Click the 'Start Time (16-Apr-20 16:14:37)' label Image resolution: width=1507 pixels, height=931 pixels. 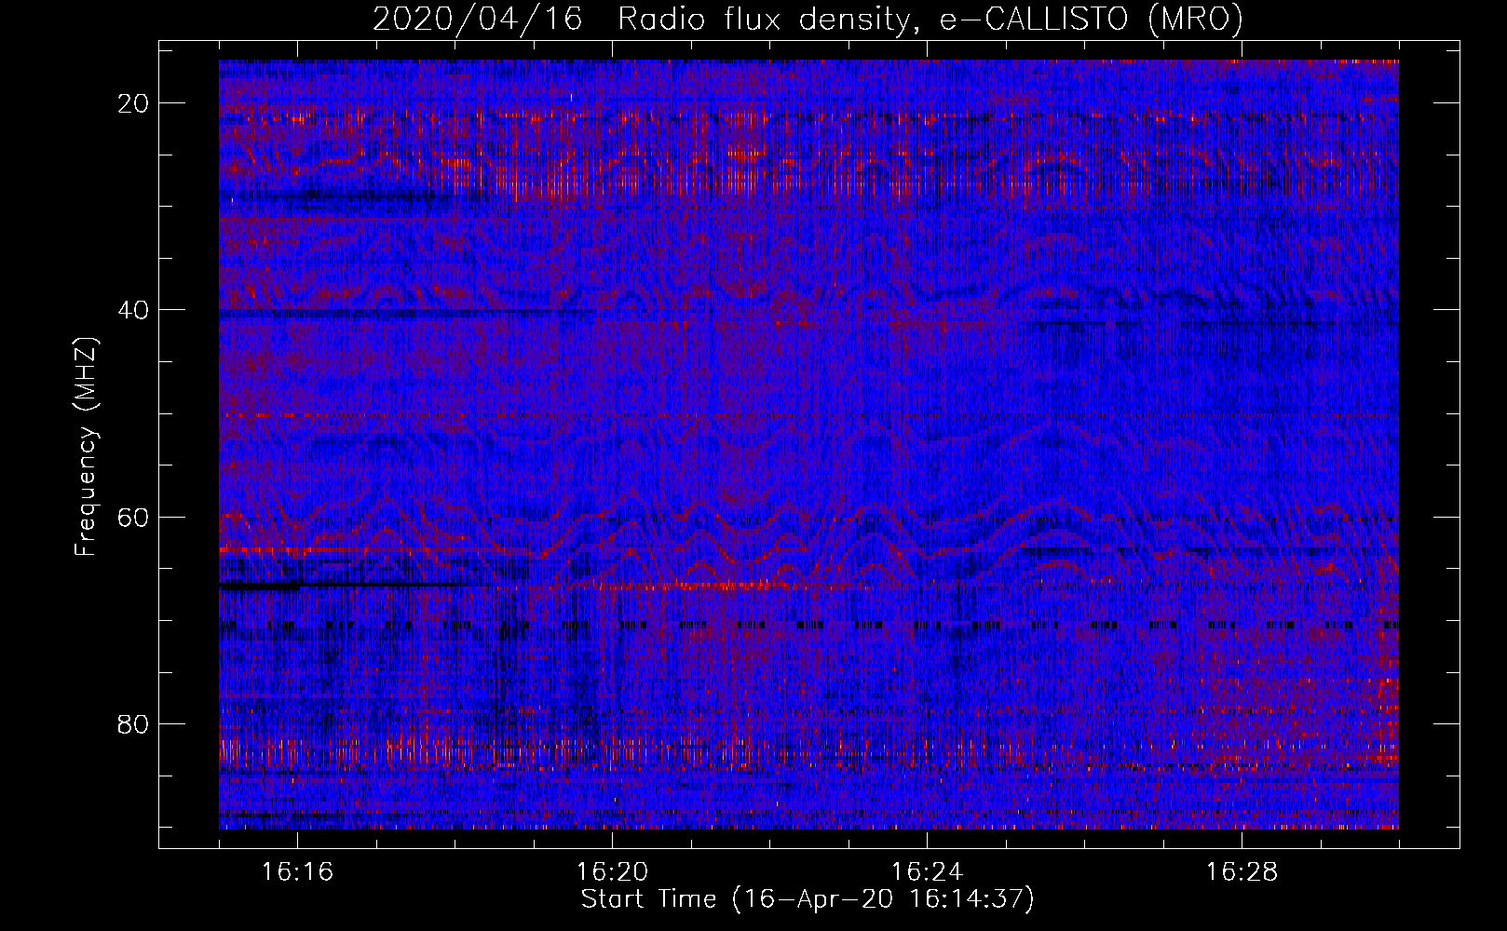click(808, 899)
